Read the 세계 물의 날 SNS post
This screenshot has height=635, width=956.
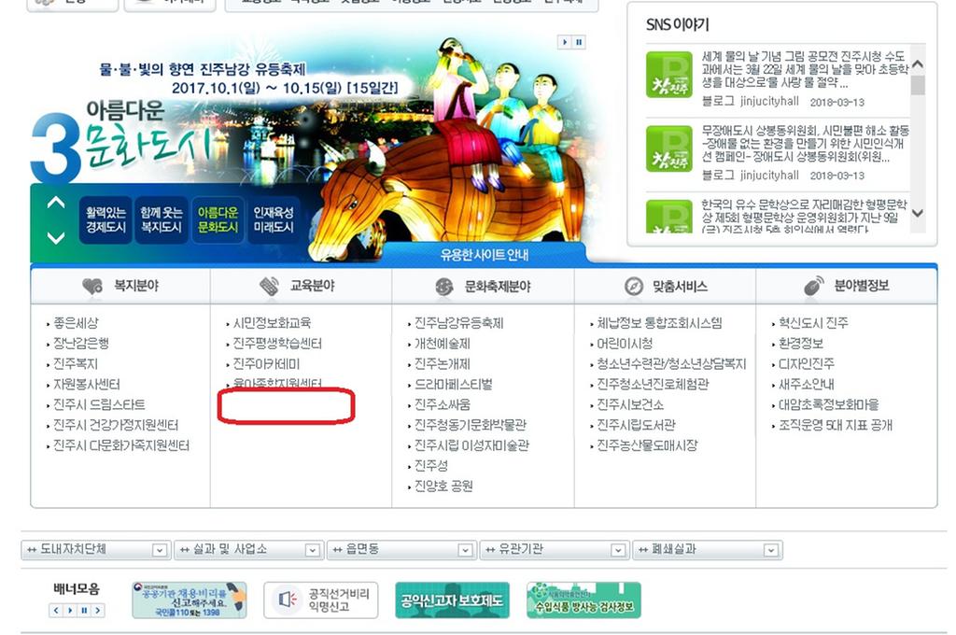(805, 69)
